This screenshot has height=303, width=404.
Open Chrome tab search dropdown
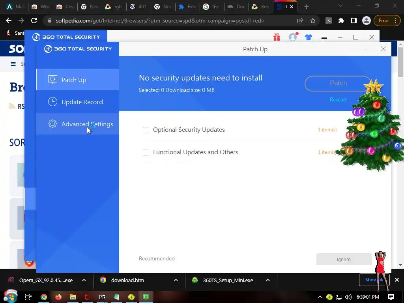click(340, 6)
